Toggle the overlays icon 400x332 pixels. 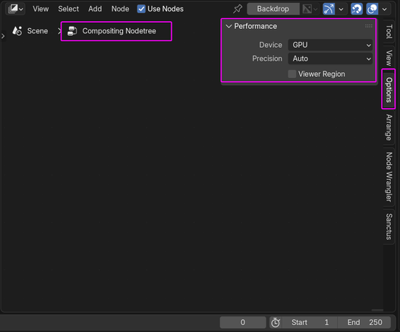coord(372,9)
